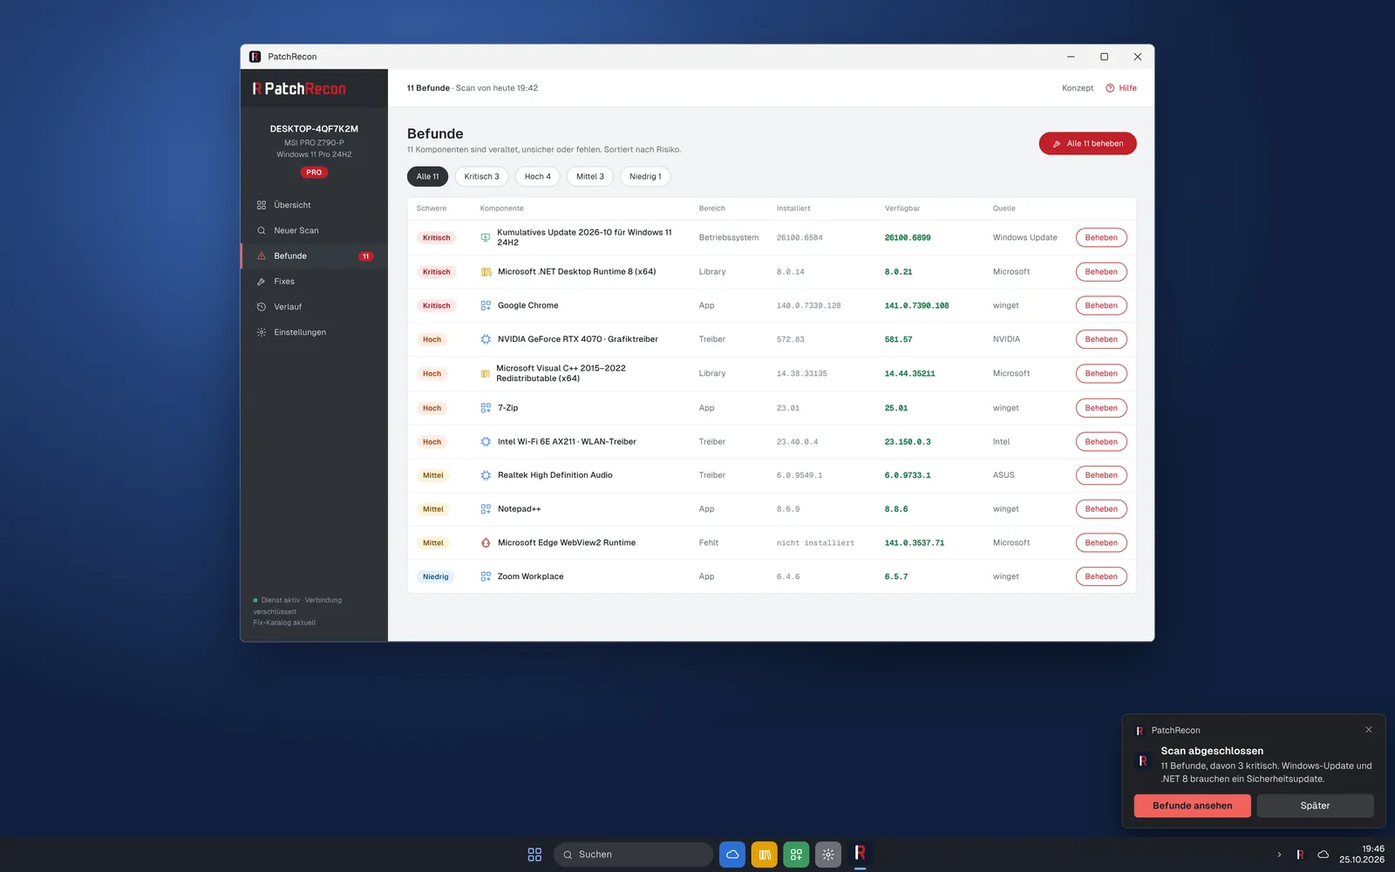Click the NVIDIA GeForce driver chip icon
The image size is (1395, 872).
click(x=486, y=339)
